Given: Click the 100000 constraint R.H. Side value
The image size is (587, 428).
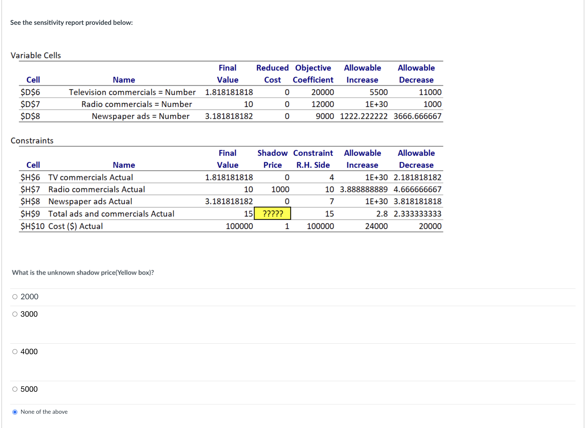Looking at the screenshot, I should click(320, 226).
